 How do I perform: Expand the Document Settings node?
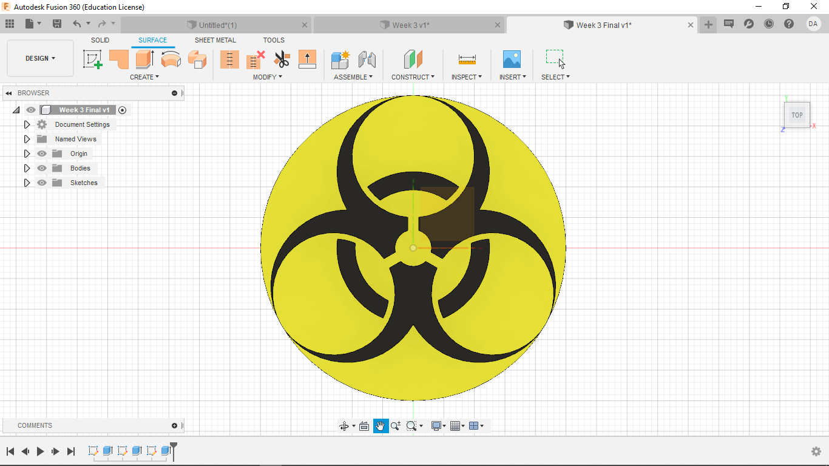click(27, 124)
